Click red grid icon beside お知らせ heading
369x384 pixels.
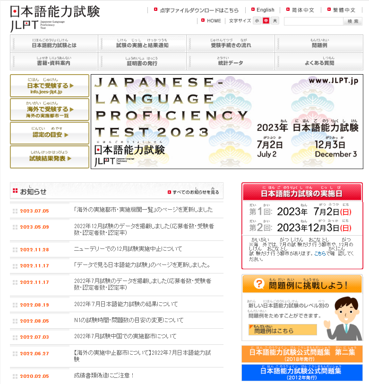[15, 190]
